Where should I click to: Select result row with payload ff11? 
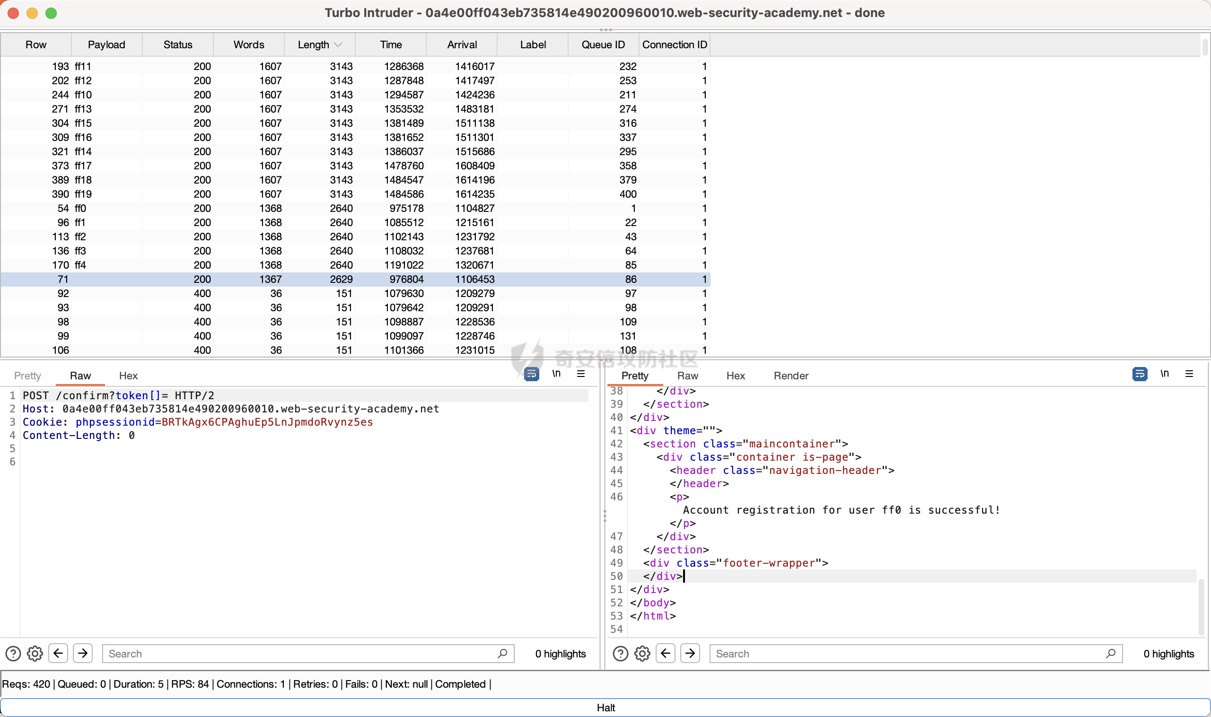(355, 66)
